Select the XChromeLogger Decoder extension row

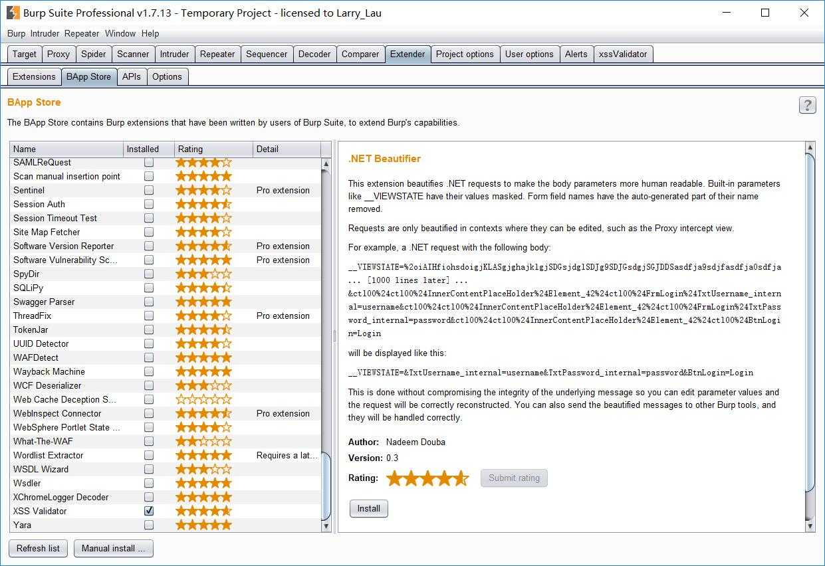point(166,497)
